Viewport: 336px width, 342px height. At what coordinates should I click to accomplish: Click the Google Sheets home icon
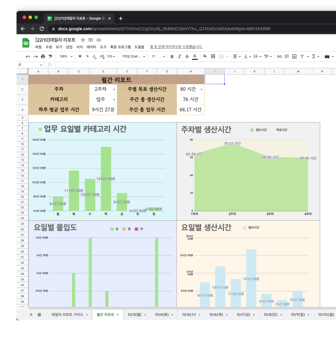point(26,43)
